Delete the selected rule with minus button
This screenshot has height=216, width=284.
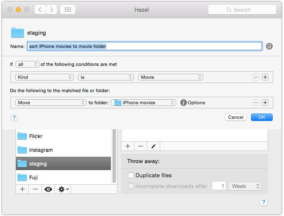tap(141, 146)
